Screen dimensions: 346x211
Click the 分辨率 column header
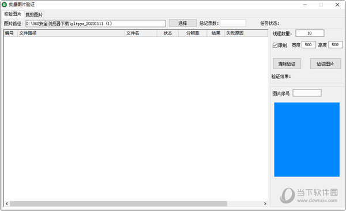[x=193, y=33]
